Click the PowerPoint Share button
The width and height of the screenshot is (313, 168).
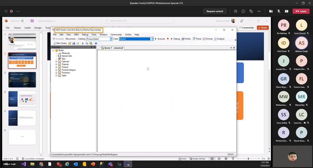pos(262,28)
